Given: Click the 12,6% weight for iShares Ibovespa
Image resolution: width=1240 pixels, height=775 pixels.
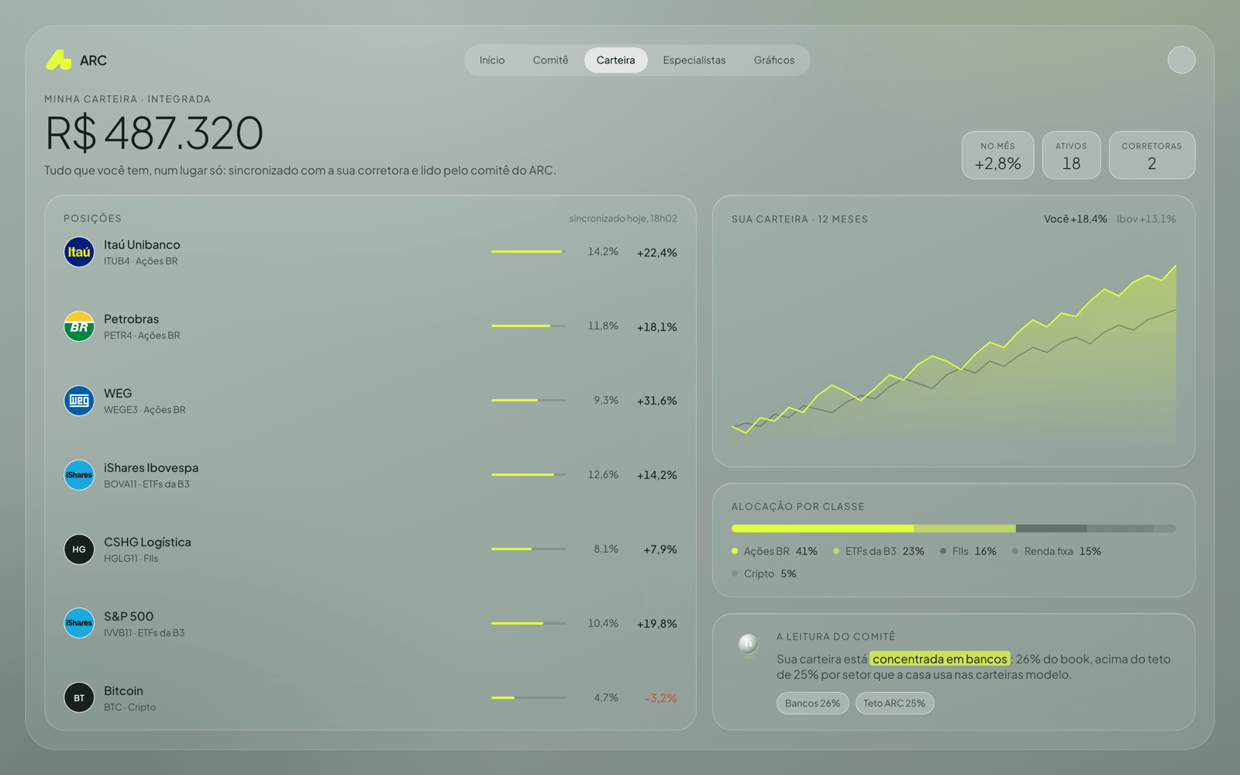Looking at the screenshot, I should [603, 474].
